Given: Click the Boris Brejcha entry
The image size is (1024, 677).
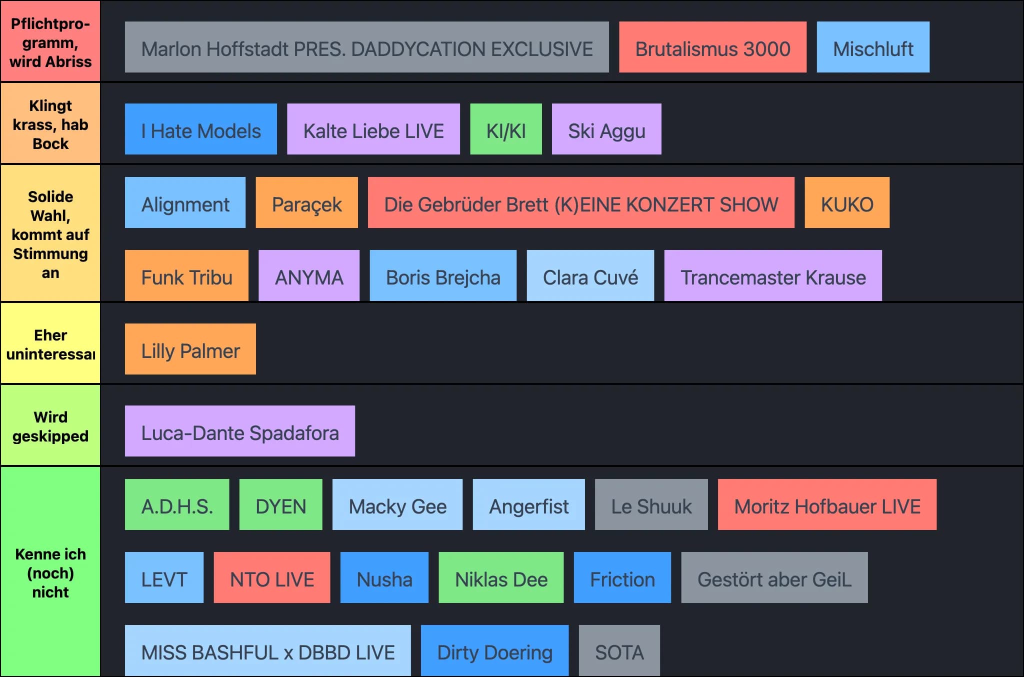Looking at the screenshot, I should point(442,276).
